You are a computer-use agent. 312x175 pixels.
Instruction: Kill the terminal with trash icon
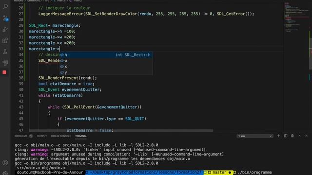[x=292, y=136]
